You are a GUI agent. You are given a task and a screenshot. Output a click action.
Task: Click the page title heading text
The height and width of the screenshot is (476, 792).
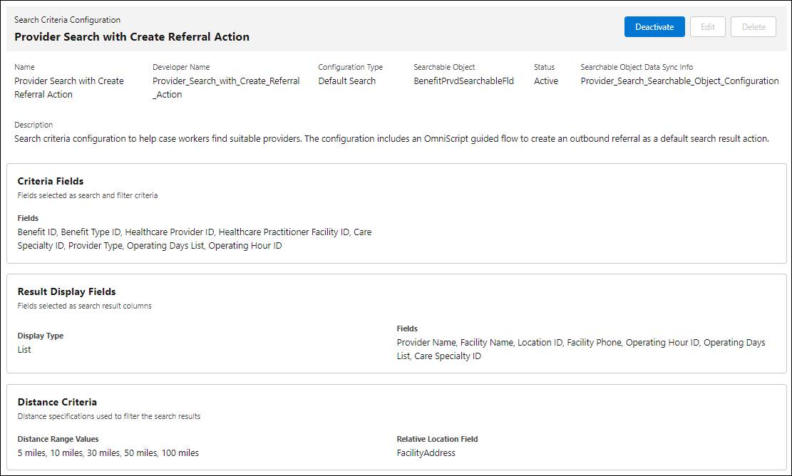132,36
